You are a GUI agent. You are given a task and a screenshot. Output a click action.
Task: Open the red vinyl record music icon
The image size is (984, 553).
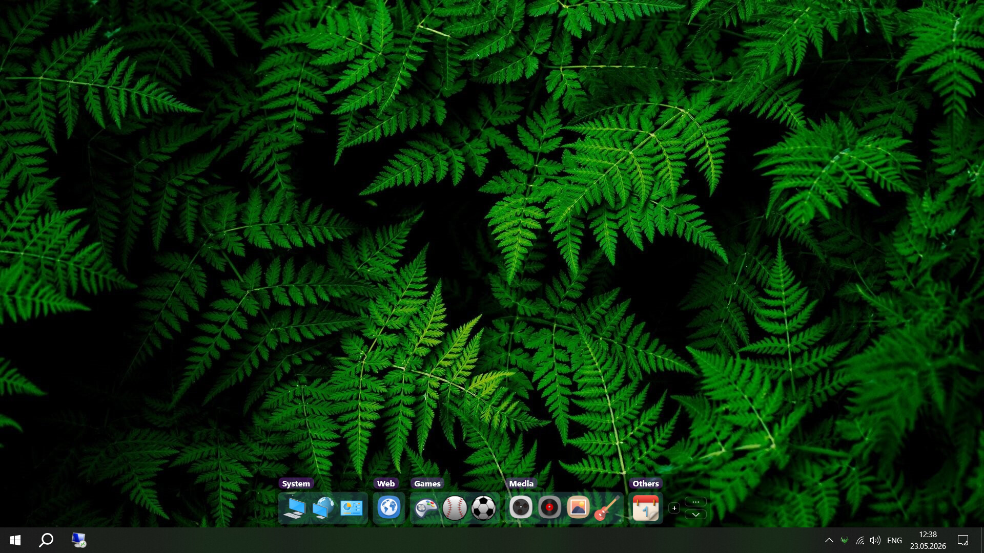click(549, 508)
